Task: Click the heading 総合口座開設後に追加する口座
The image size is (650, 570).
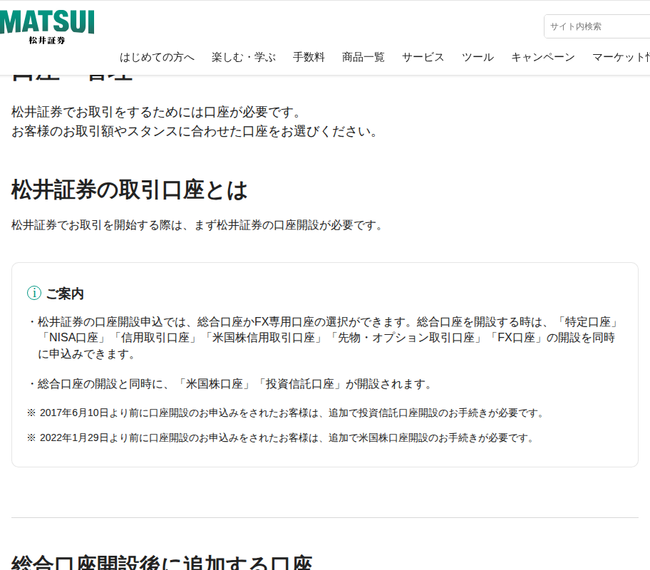Action: 162,563
